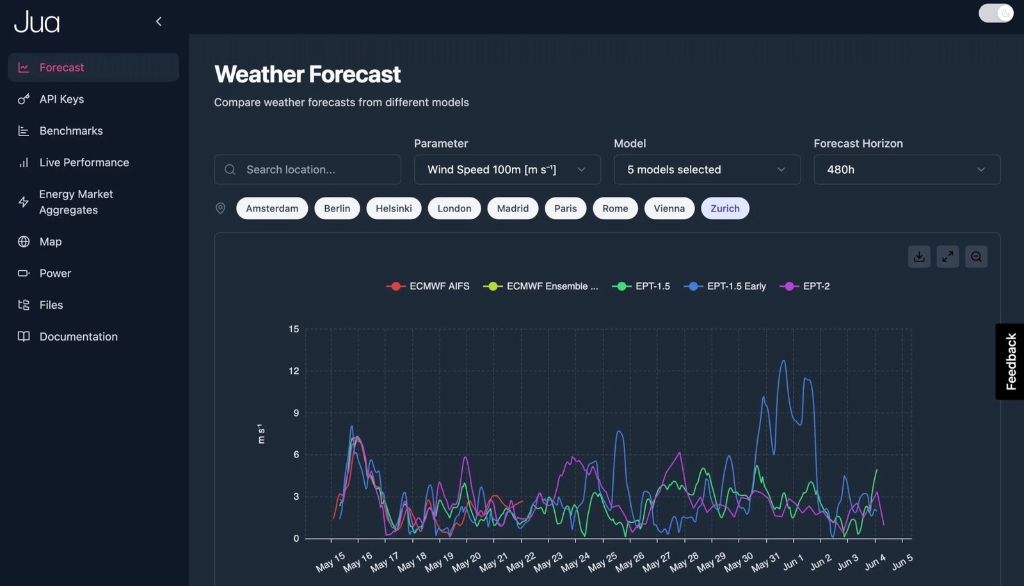This screenshot has width=1024, height=586.
Task: Click the API Keys key icon
Action: [x=24, y=99]
